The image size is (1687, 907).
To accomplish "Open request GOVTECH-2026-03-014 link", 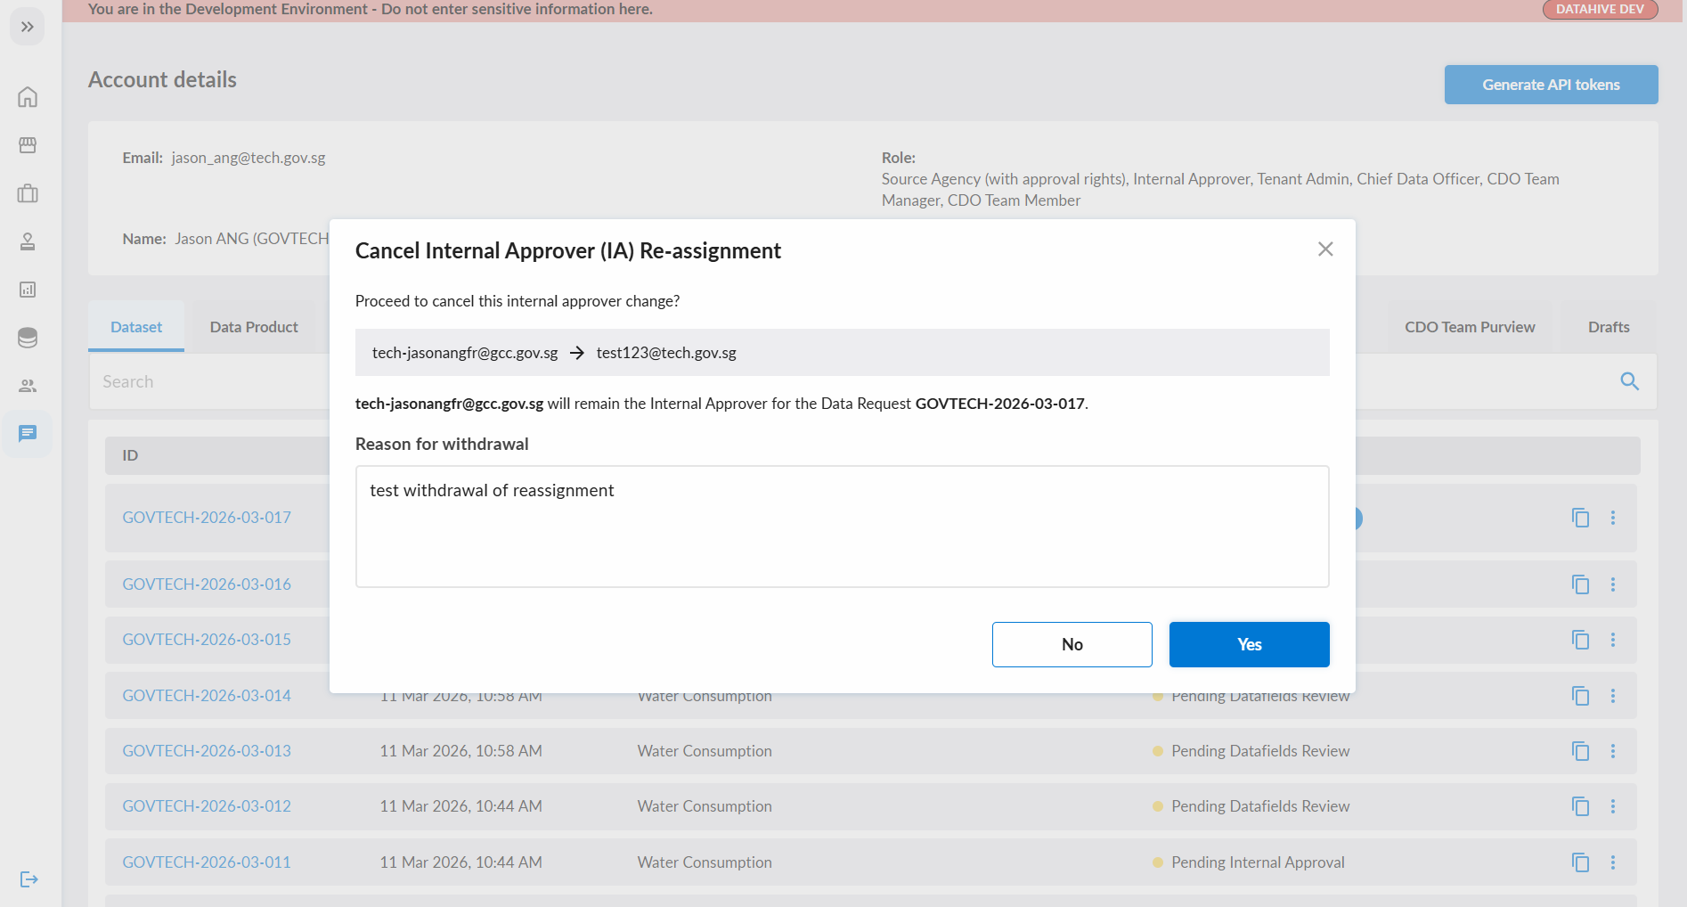I will [x=207, y=696].
